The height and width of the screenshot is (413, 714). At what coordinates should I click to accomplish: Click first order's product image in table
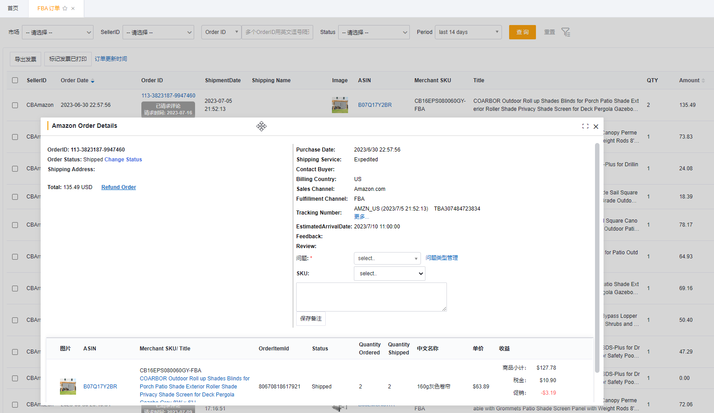(x=340, y=105)
